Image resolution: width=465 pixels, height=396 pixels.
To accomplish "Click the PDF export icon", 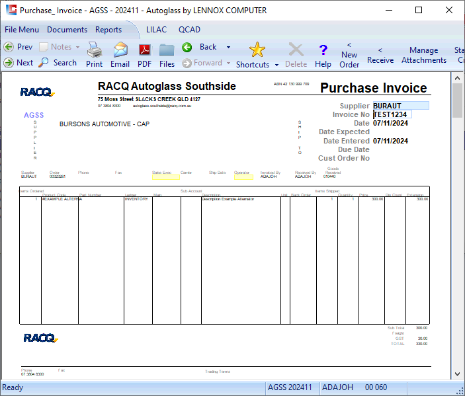I will (x=144, y=50).
